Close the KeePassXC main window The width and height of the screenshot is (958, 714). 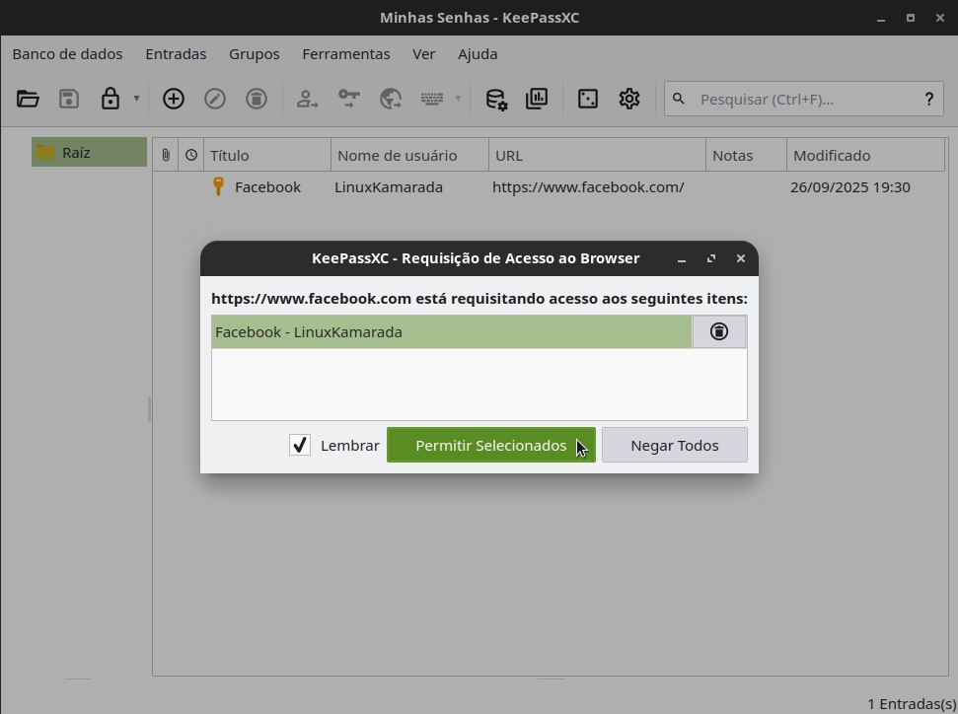click(940, 18)
